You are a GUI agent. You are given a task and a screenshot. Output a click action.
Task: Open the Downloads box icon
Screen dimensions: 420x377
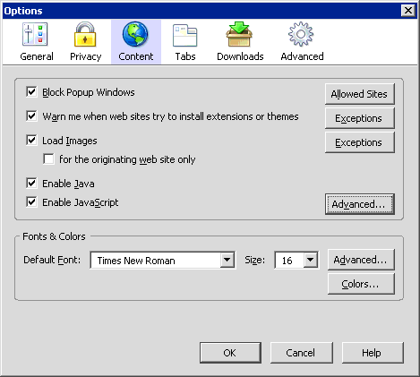239,34
